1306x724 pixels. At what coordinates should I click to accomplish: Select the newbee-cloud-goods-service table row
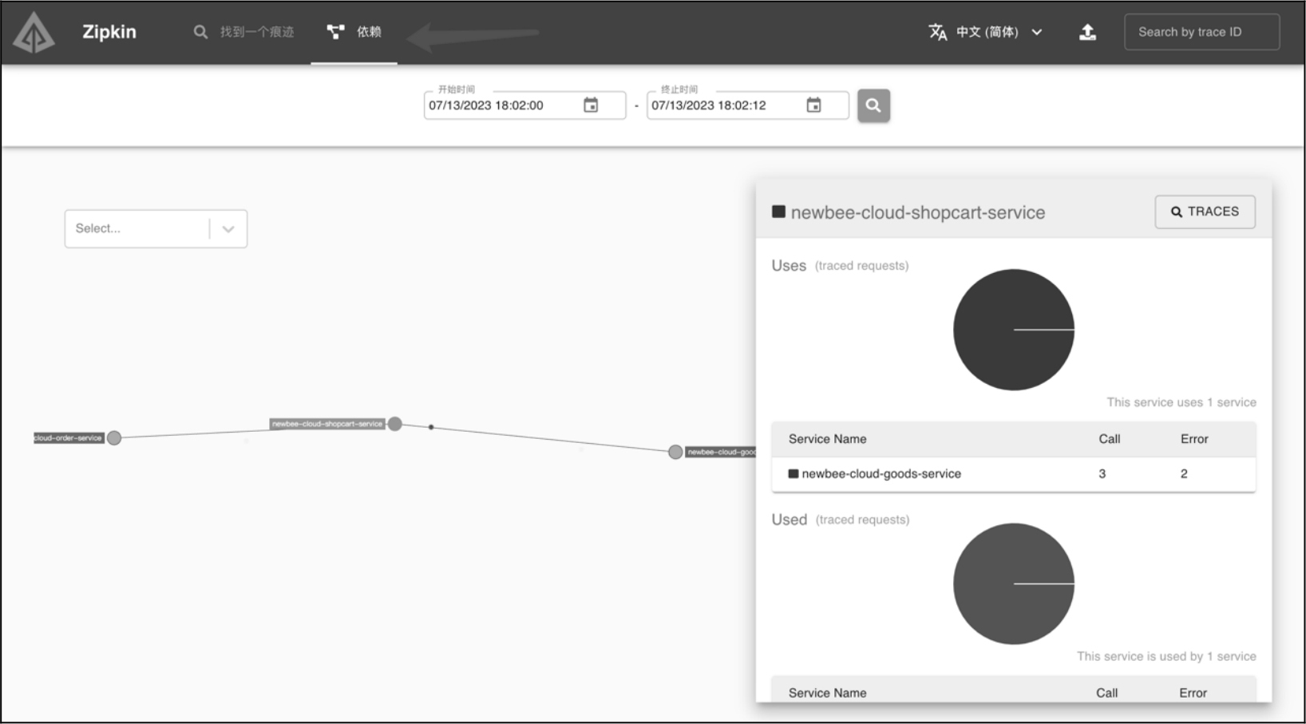(1013, 474)
